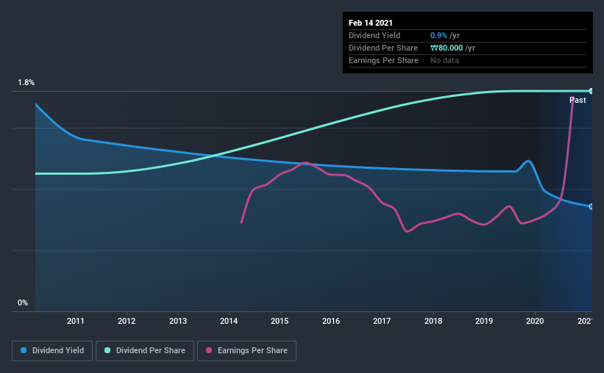This screenshot has height=373, width=604.
Task: Click the Past label on chart
Action: [578, 100]
